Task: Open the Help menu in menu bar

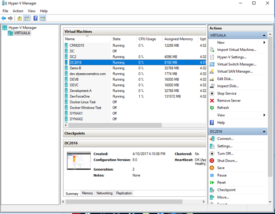Action: coord(44,11)
